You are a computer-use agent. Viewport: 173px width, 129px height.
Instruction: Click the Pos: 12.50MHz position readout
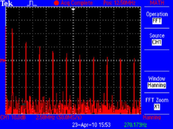point(121,3)
